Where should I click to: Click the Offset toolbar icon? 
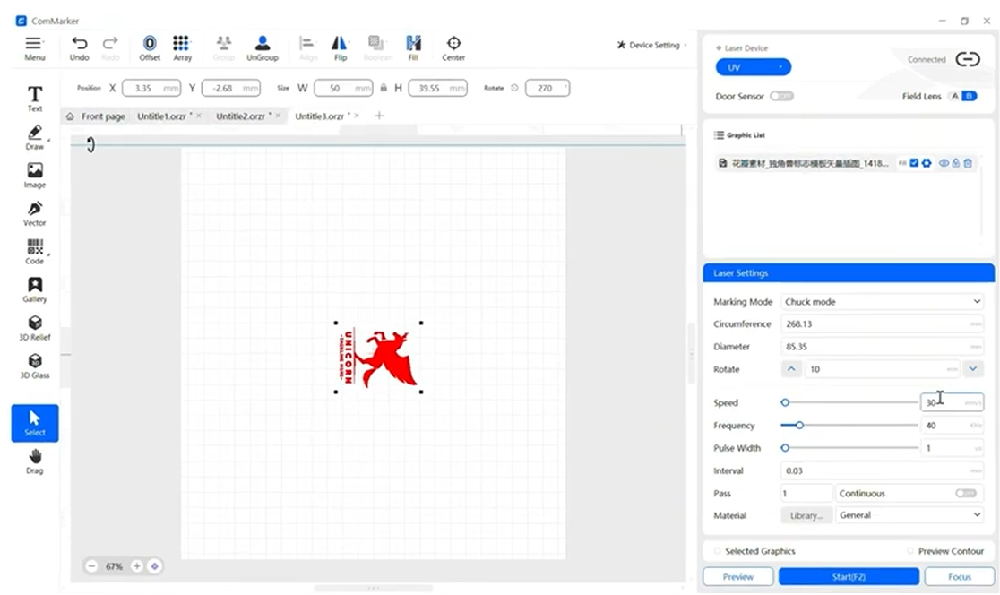tap(150, 47)
